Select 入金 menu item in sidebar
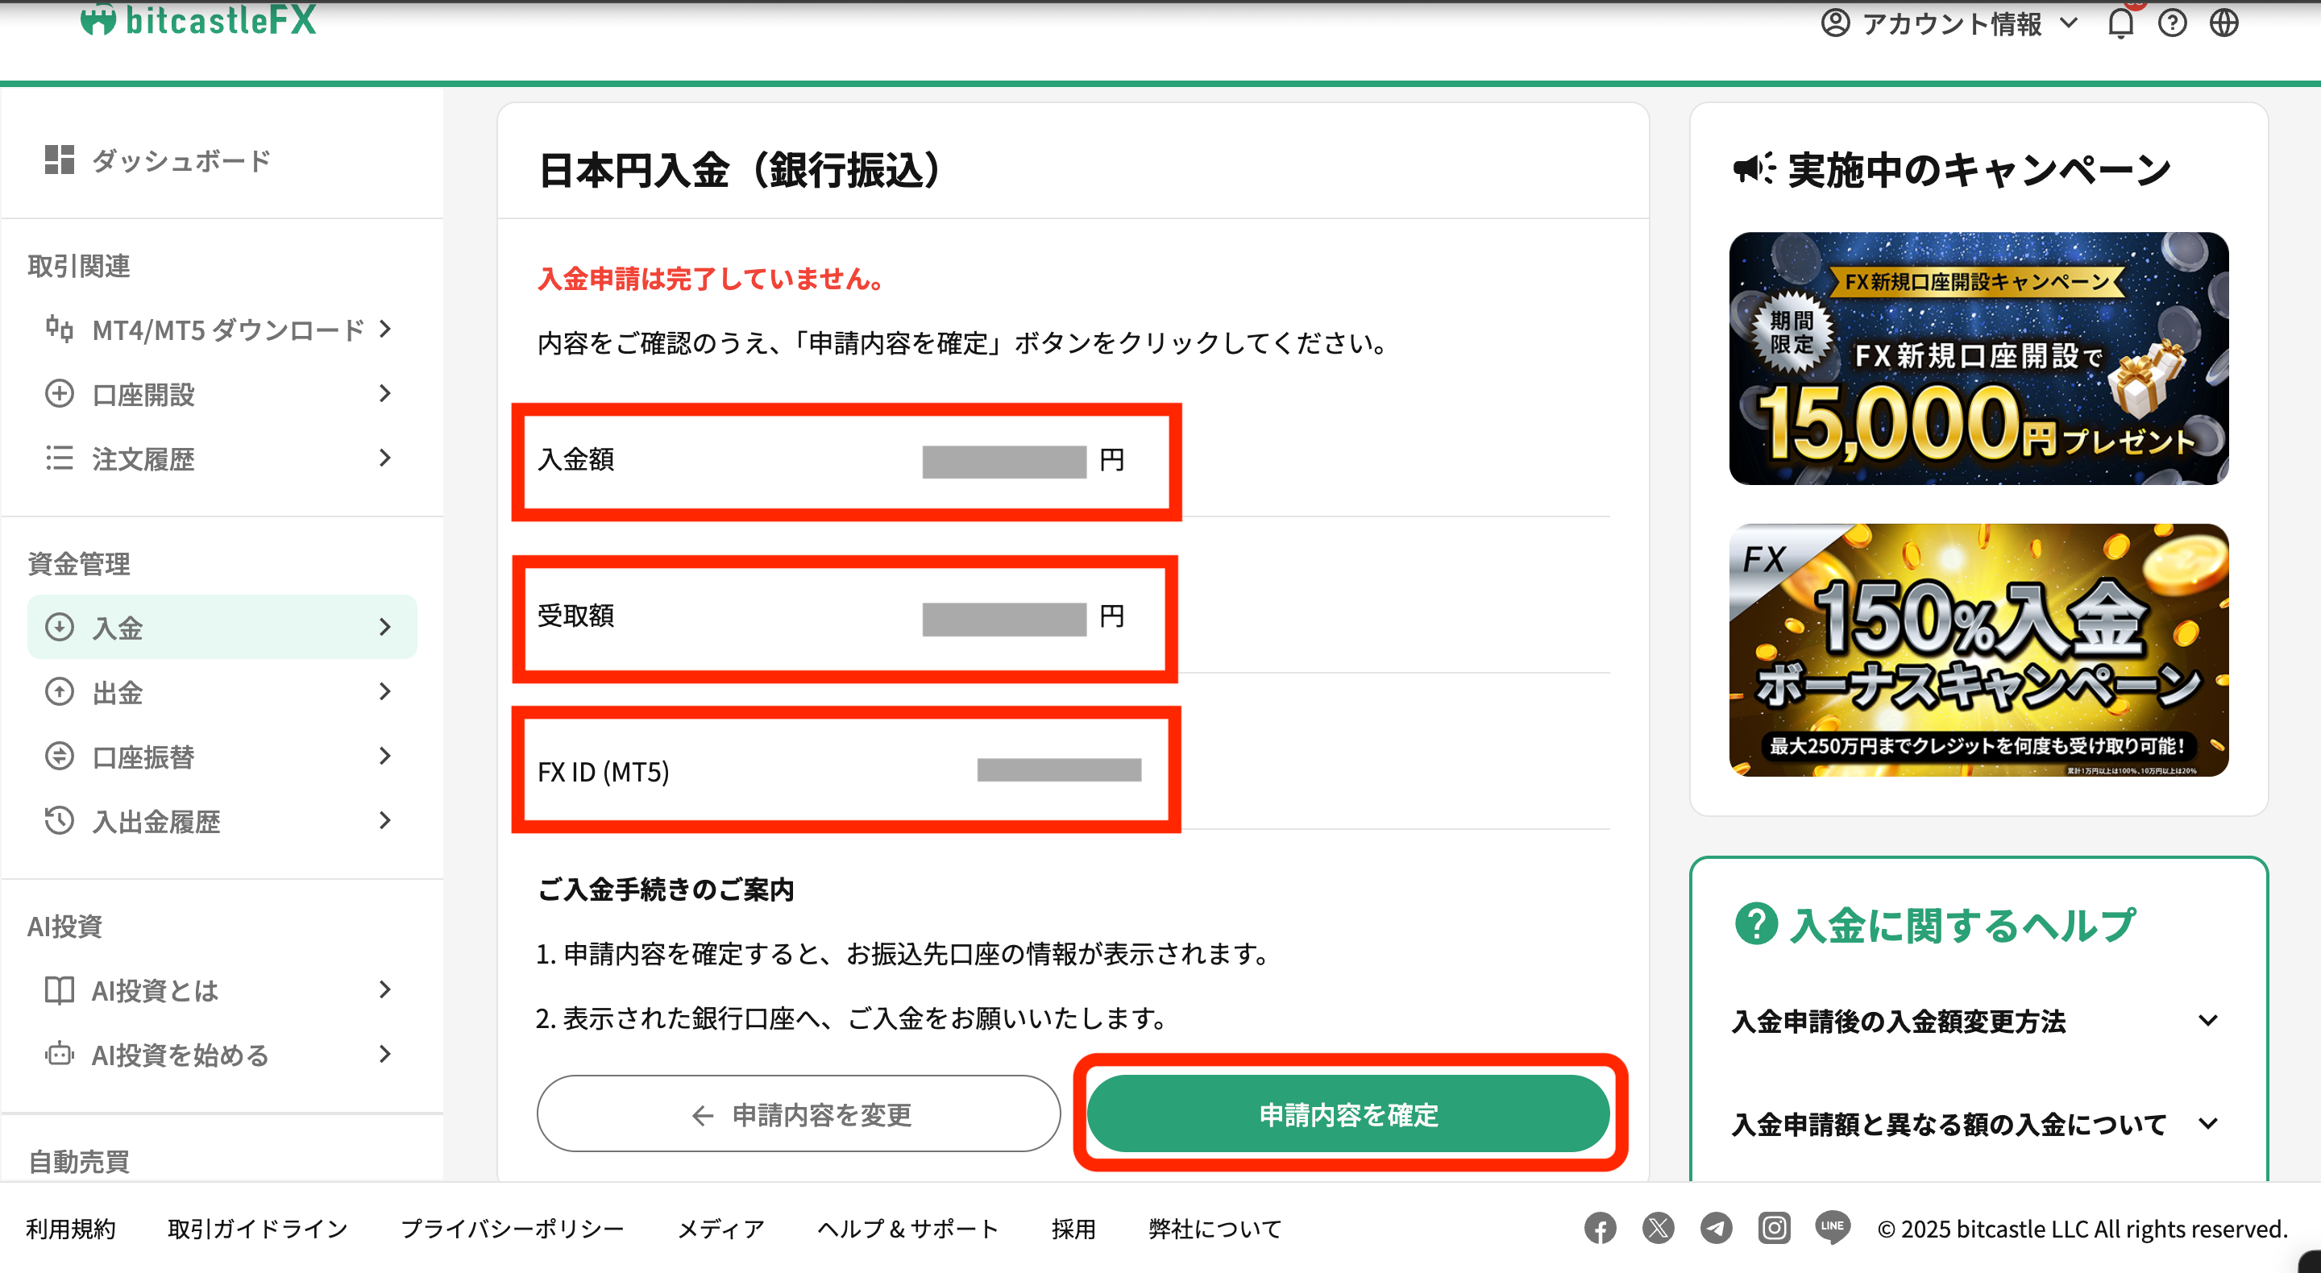This screenshot has height=1273, width=2321. click(x=222, y=626)
